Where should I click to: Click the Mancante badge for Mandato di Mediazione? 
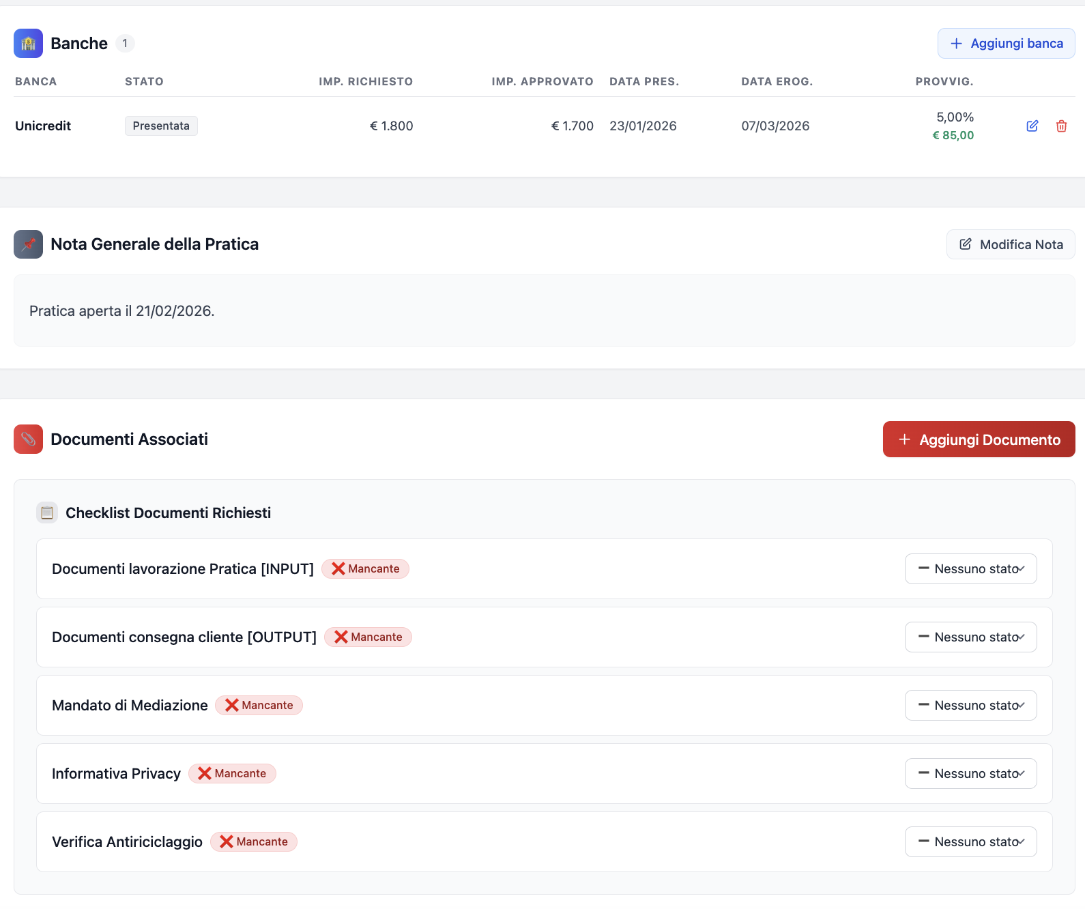click(259, 706)
